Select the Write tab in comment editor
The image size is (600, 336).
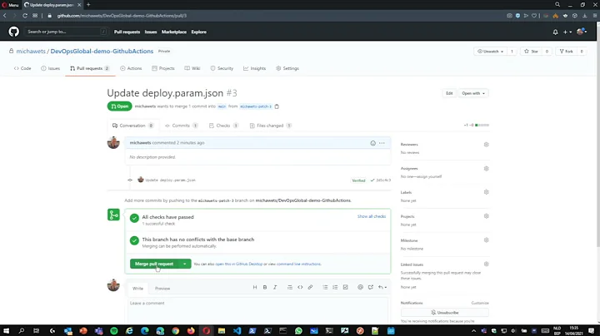pyautogui.click(x=137, y=289)
